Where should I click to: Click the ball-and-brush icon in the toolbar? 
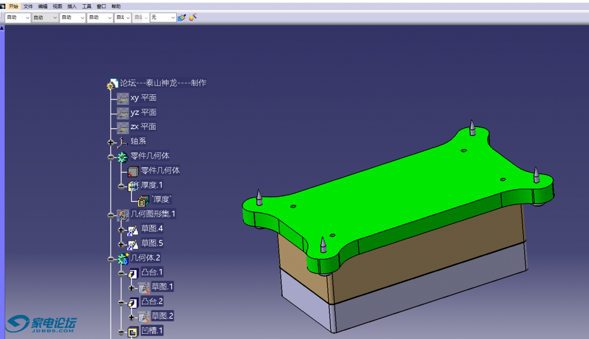point(193,18)
